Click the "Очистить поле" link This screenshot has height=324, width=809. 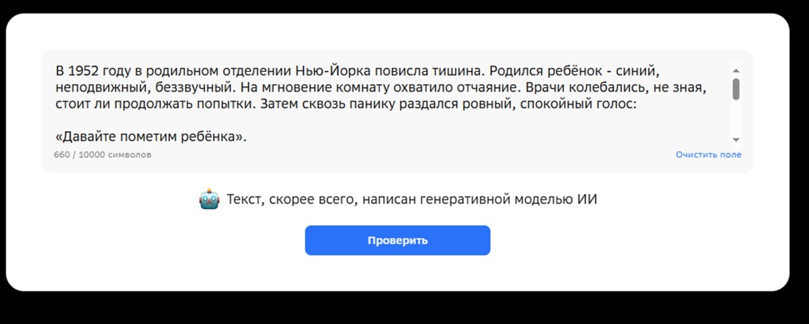[x=708, y=155]
